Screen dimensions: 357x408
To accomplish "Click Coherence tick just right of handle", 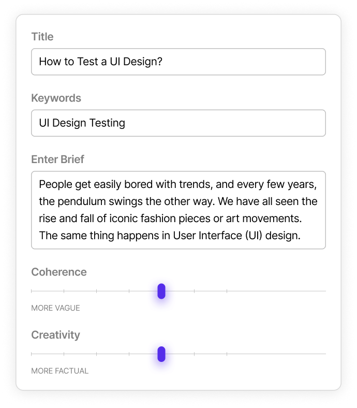I will [195, 292].
